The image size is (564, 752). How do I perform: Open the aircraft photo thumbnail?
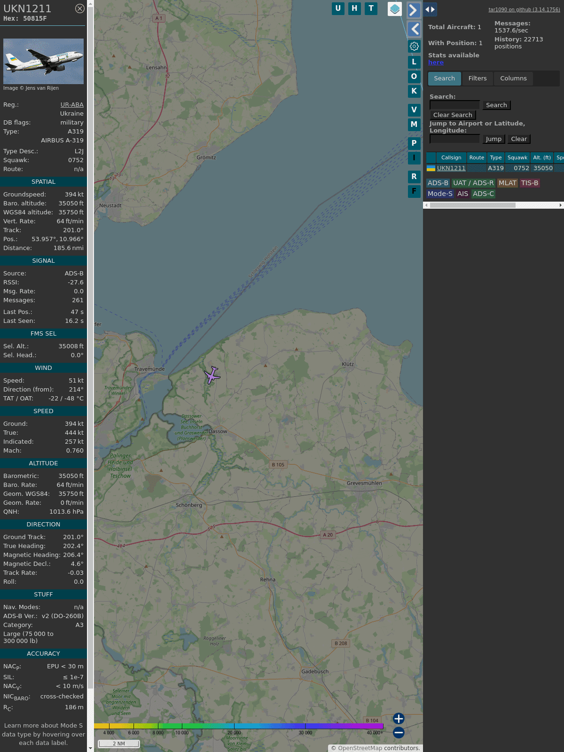[43, 62]
